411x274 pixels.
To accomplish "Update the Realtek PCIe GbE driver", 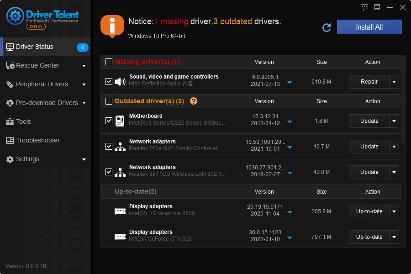I will click(x=369, y=147).
